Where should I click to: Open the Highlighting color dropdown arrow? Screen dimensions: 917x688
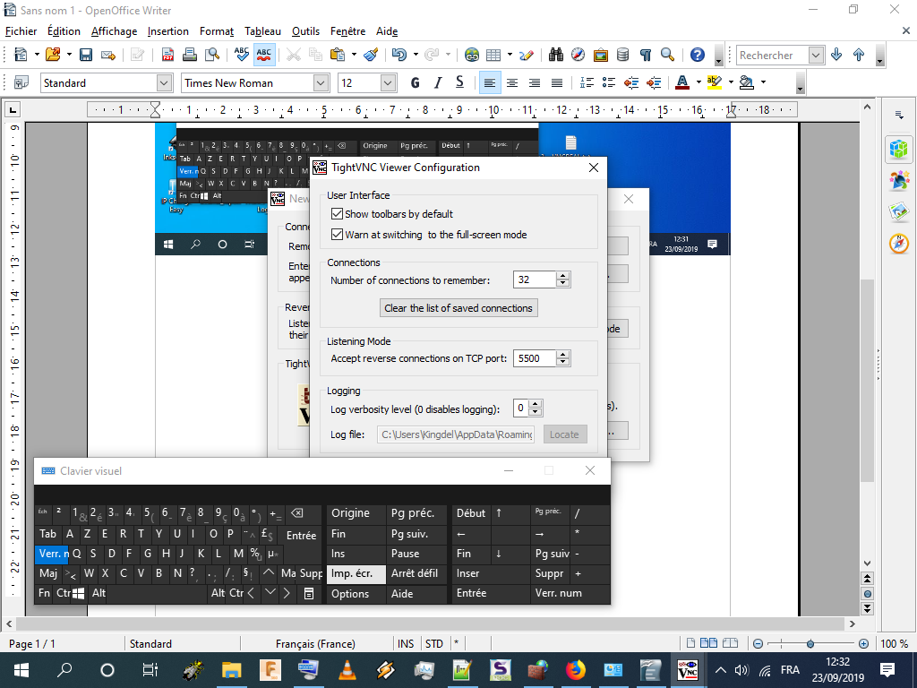731,82
